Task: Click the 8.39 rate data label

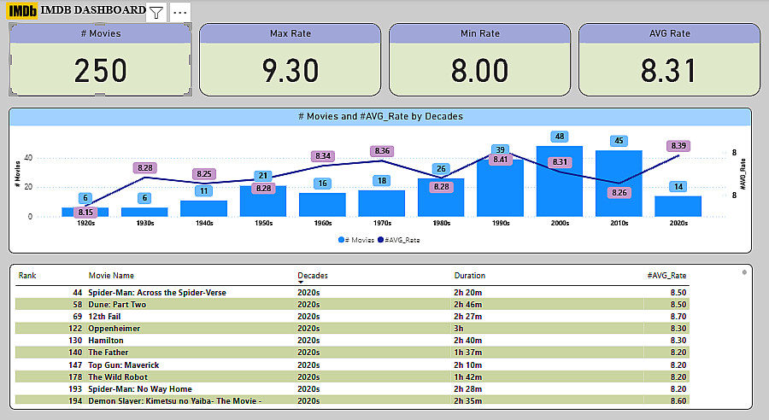Action: pos(678,146)
